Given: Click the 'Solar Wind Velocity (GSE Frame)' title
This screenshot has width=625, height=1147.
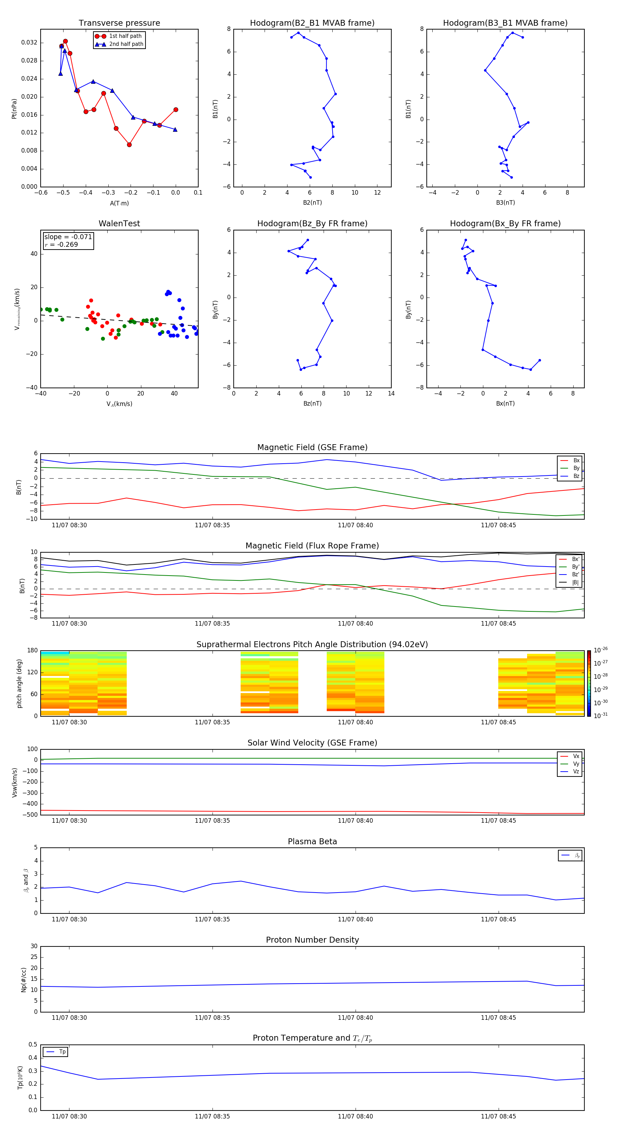Looking at the screenshot, I should point(312,743).
